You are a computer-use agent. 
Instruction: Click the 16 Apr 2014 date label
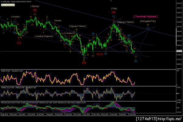[4, 114]
